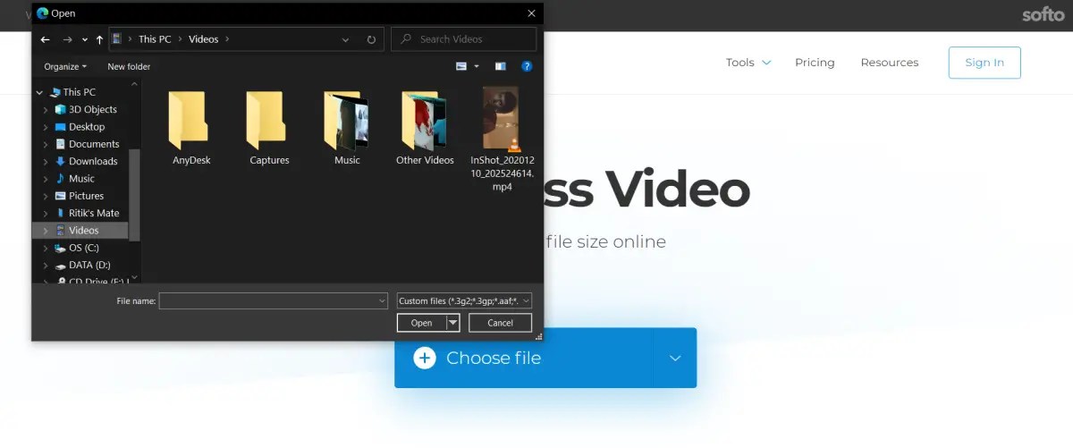The height and width of the screenshot is (448, 1073).
Task: Expand the 3D Objects node
Action: point(46,109)
